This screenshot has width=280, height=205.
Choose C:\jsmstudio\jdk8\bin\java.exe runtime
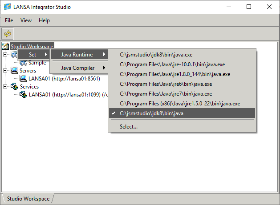click(182, 55)
